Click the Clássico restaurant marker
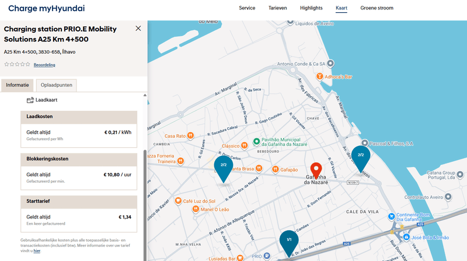The height and width of the screenshot is (261, 467). 244,145
